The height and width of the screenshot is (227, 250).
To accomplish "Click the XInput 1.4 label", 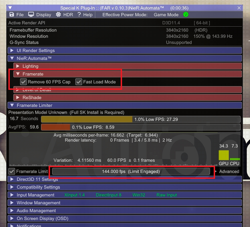I will click(75, 195).
